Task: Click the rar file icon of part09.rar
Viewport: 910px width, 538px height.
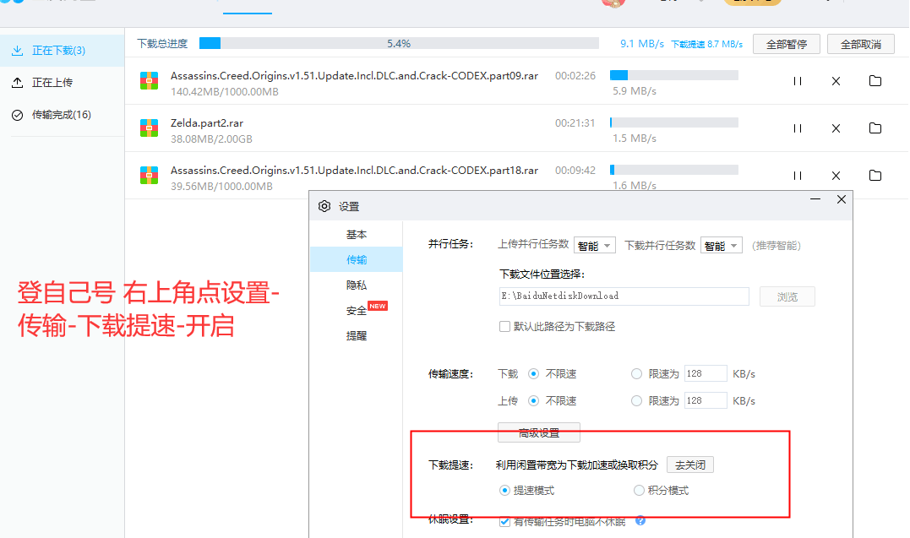Action: click(150, 81)
